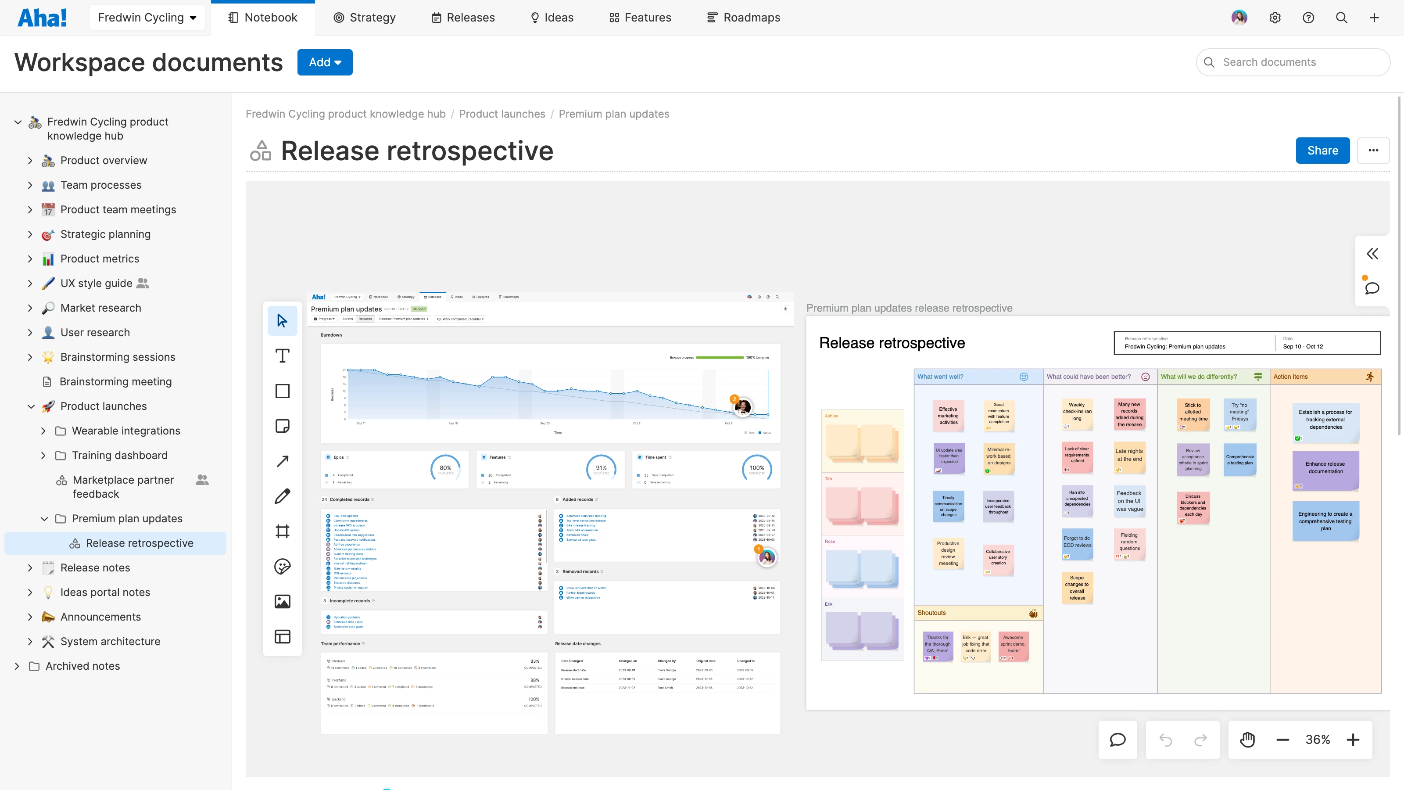
Task: Click the insert image tool
Action: (282, 601)
